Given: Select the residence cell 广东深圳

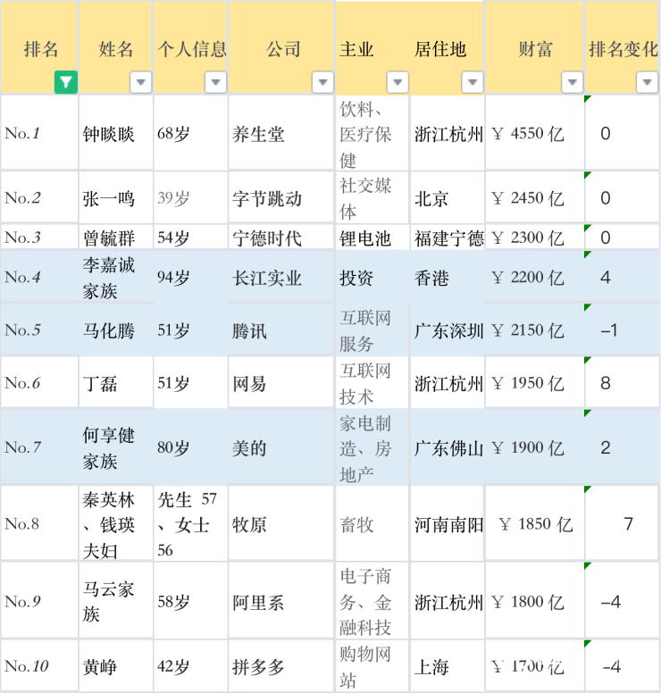Looking at the screenshot, I should (447, 330).
